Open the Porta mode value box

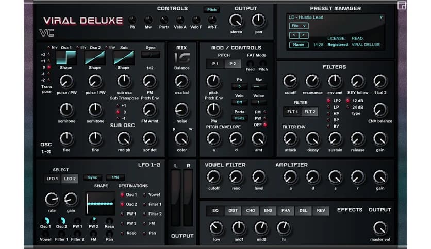click(x=239, y=118)
